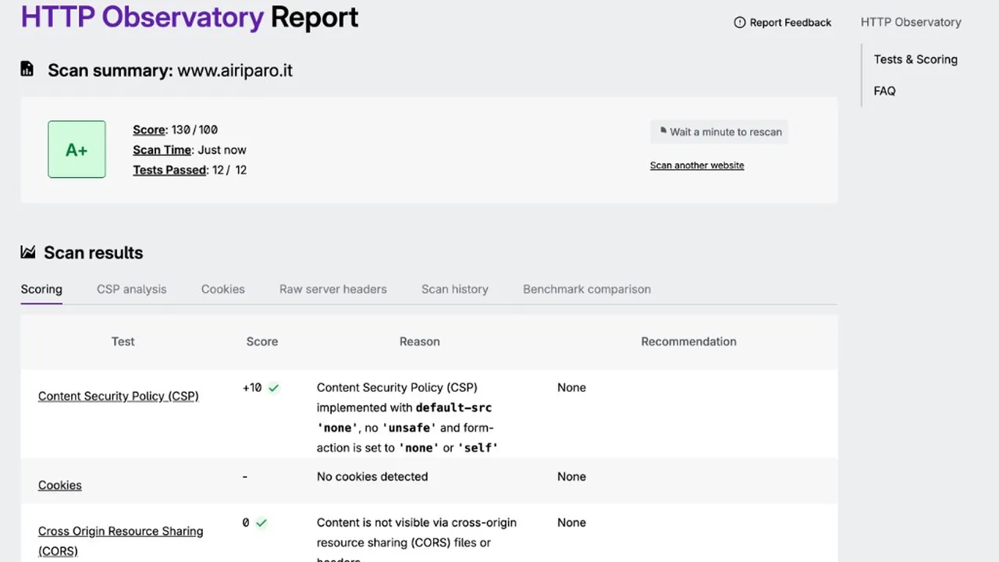This screenshot has width=999, height=562.
Task: Click the Tests Passed label
Action: click(x=169, y=170)
